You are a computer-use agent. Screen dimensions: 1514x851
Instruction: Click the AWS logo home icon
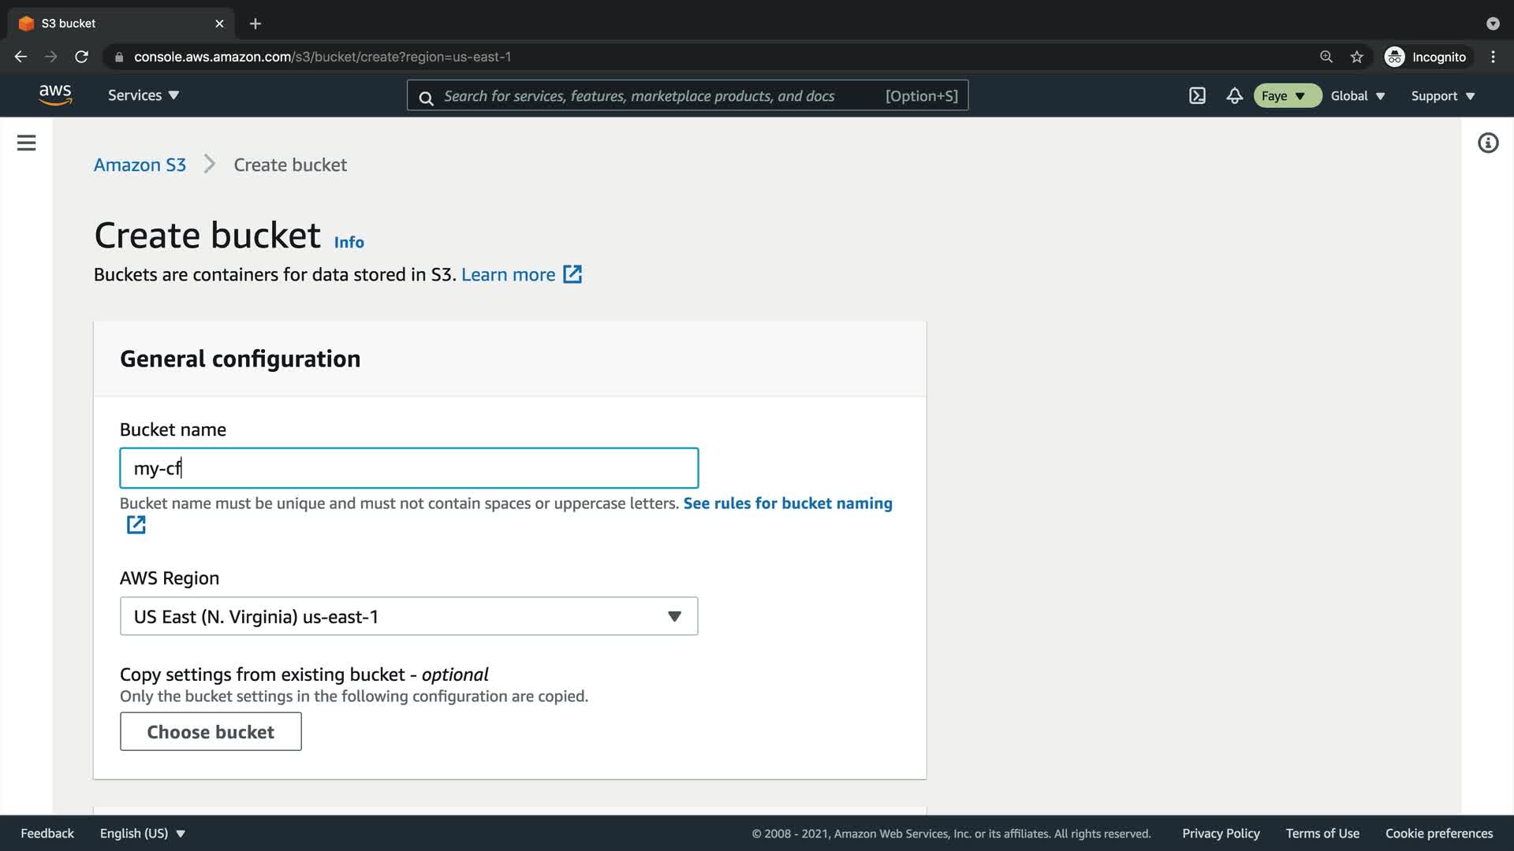pos(55,95)
